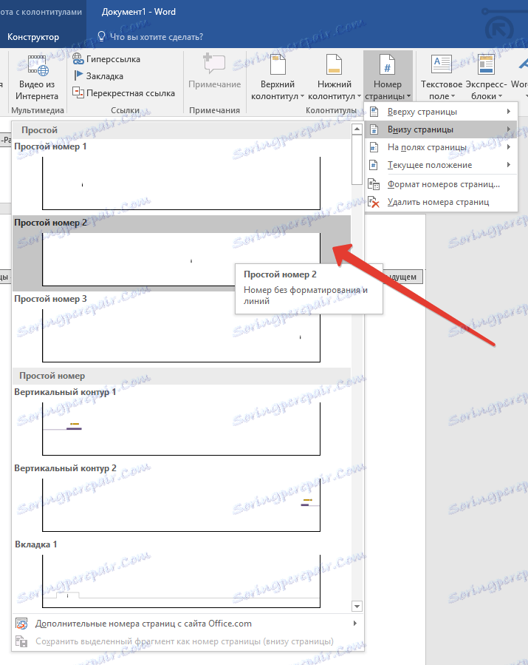This screenshot has width=528, height=665.
Task: Click the touch mode pointer icon in title bar
Action: [x=499, y=29]
